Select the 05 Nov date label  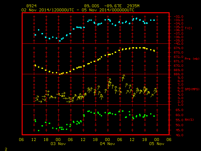coord(157,144)
